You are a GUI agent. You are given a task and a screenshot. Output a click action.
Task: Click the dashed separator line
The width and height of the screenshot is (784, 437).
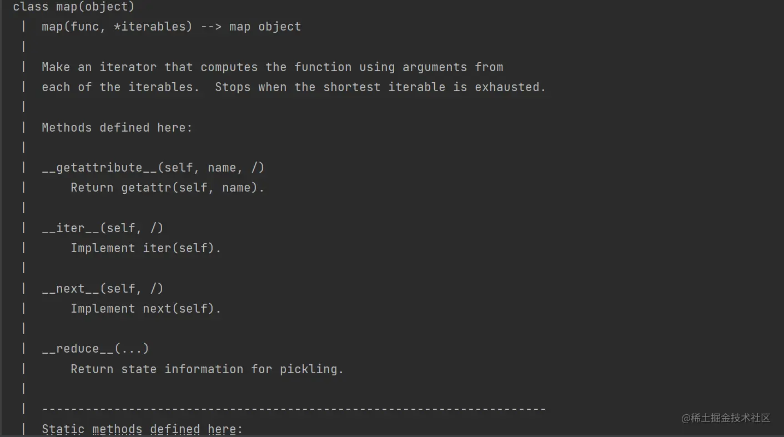tap(294, 409)
